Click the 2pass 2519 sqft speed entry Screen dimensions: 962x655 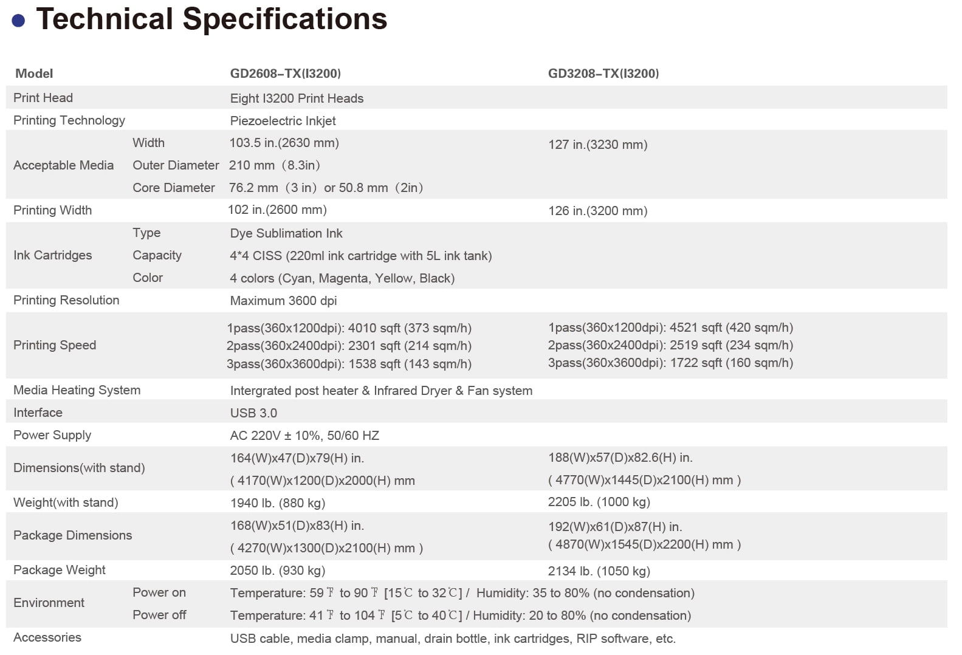coord(670,345)
